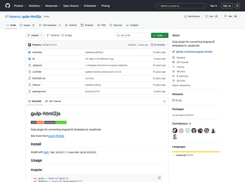Open the Readme sidebar link
The width and height of the screenshot is (245, 182).
coord(179,58)
